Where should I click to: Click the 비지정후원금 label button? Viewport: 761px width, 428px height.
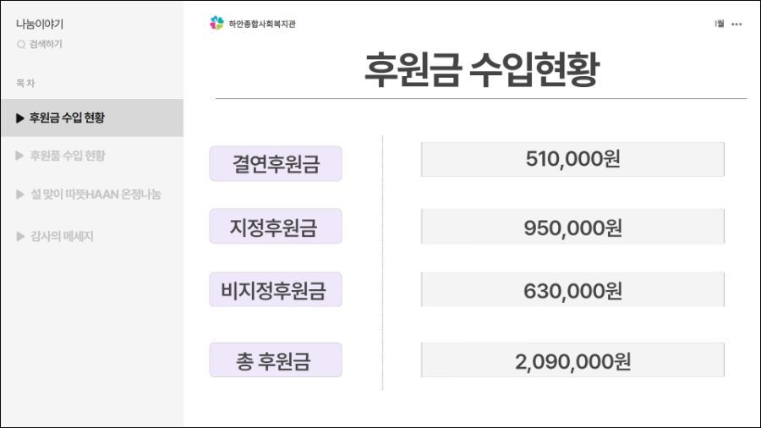pyautogui.click(x=276, y=289)
